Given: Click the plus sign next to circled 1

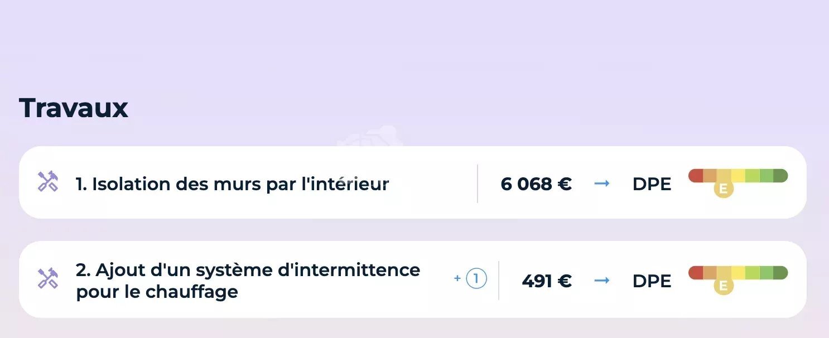Looking at the screenshot, I should pyautogui.click(x=457, y=278).
